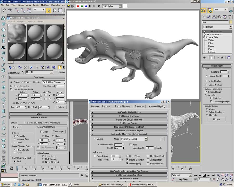
Task: Switch to the Raytracer tab
Action: tap(139, 106)
